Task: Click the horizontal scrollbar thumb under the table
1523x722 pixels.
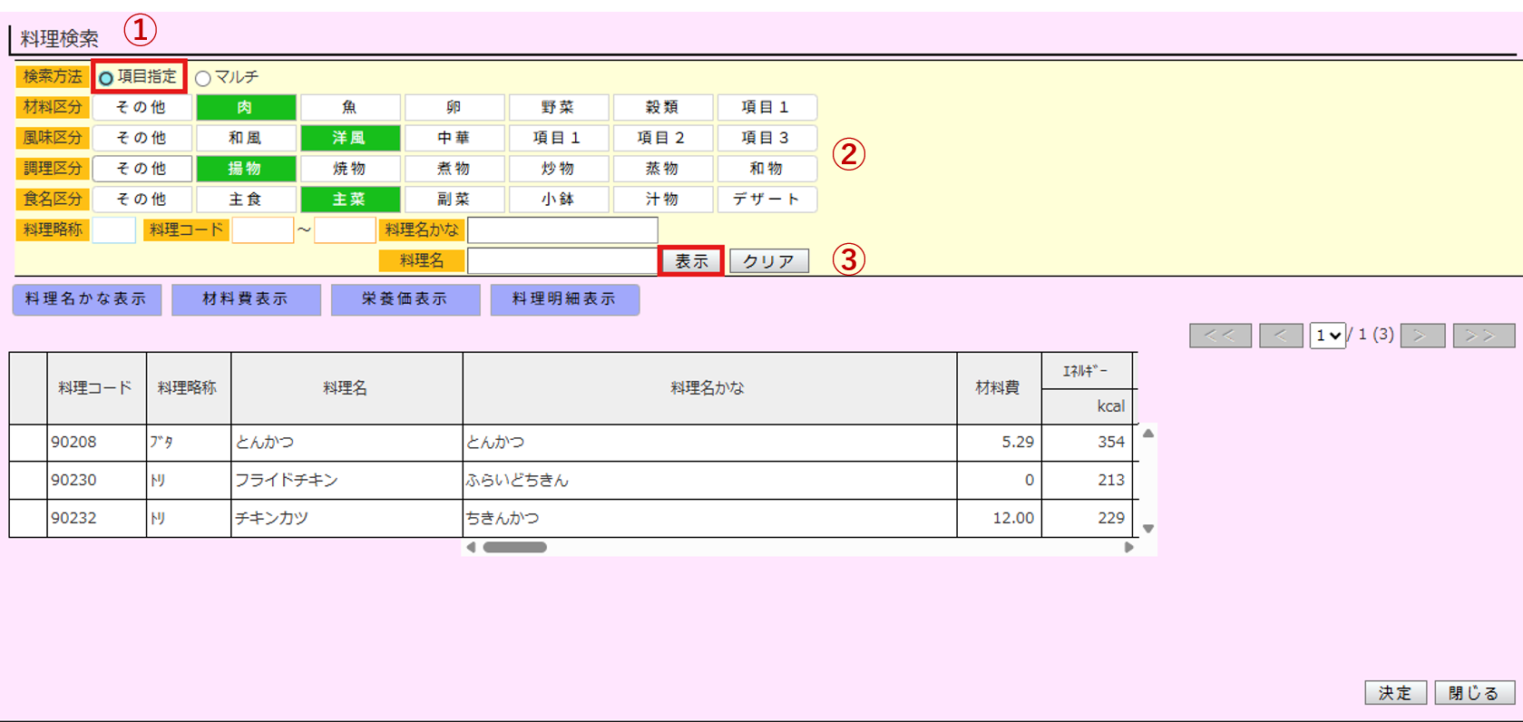Action: coord(514,547)
